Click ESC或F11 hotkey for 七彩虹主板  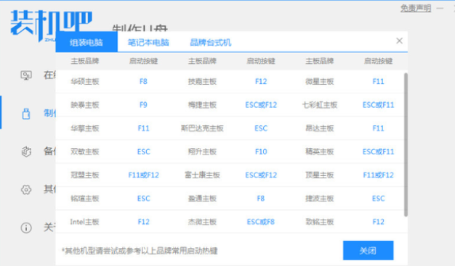[x=378, y=105]
